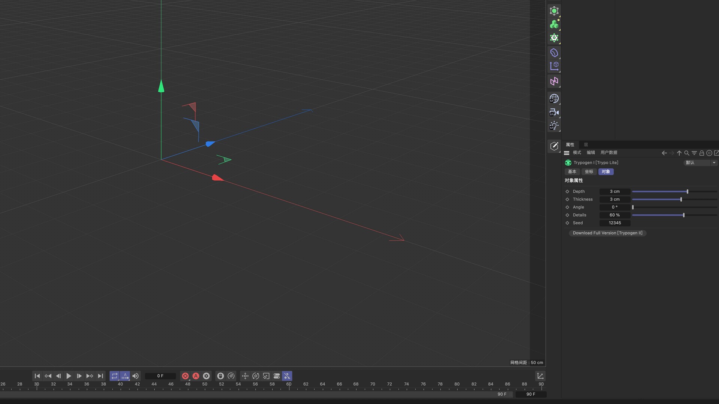
Task: Choose the purple deformer capsule icon
Action: [x=554, y=53]
